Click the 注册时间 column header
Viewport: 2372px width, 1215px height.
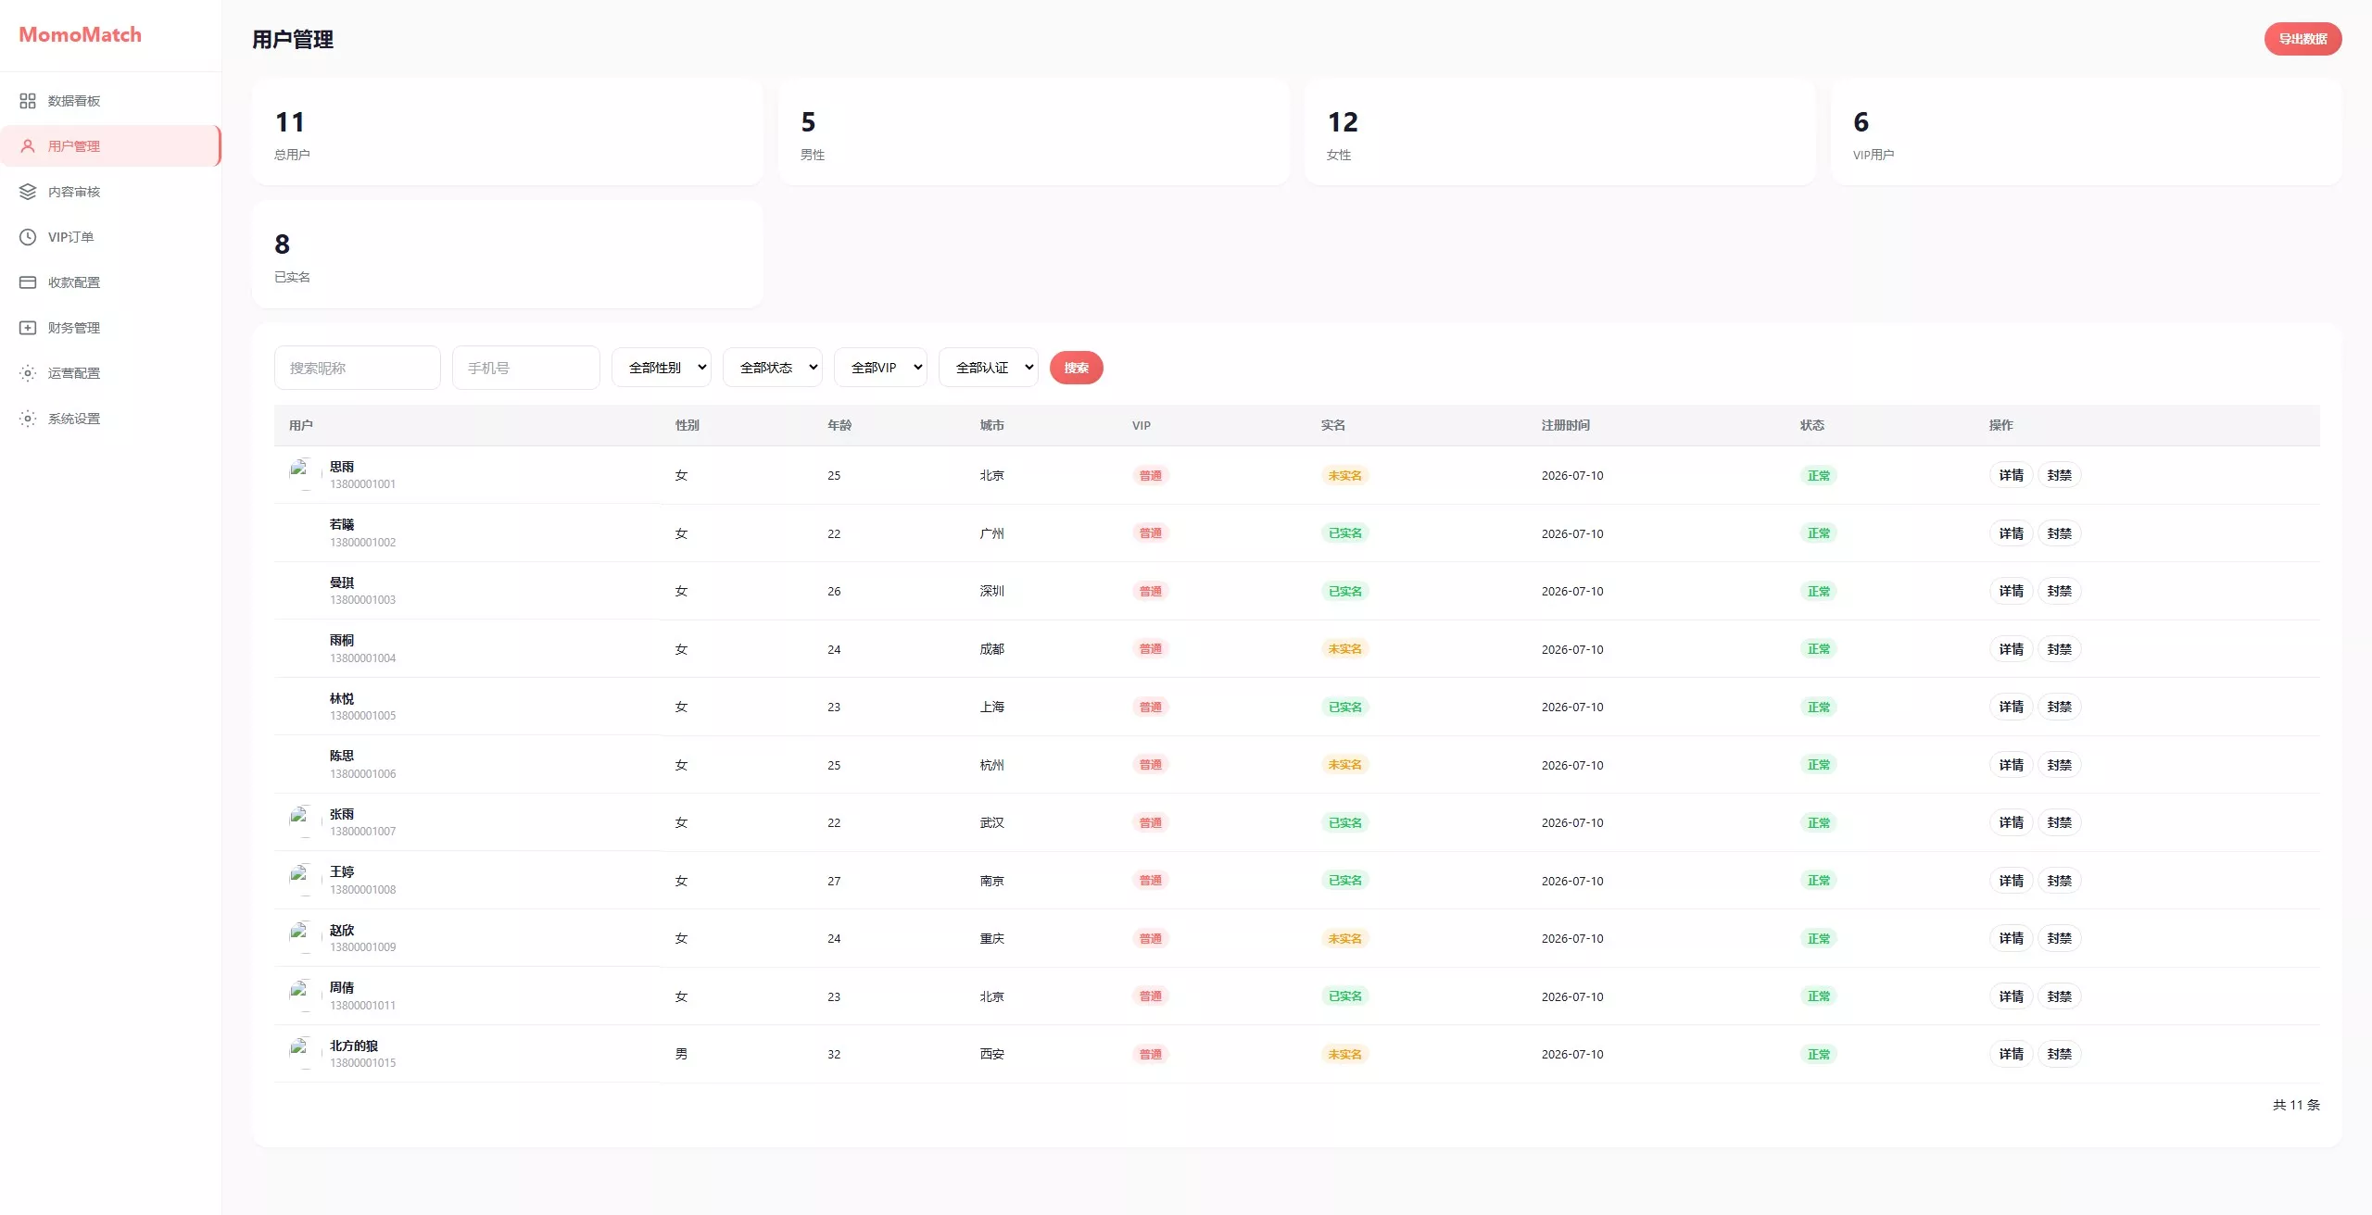click(1565, 425)
